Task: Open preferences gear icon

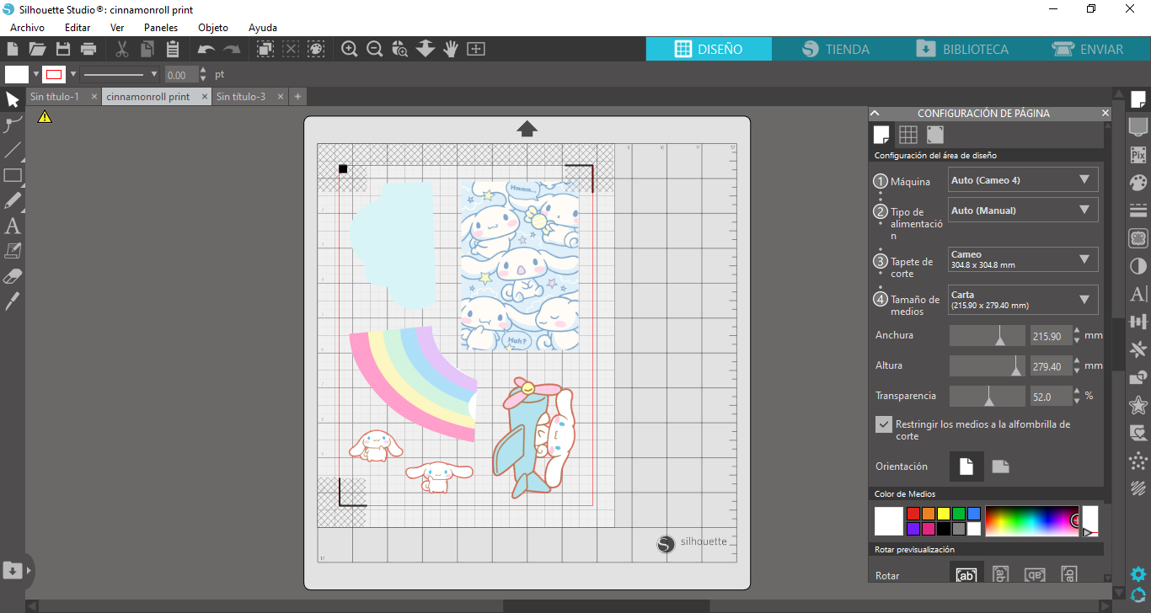Action: click(1138, 575)
